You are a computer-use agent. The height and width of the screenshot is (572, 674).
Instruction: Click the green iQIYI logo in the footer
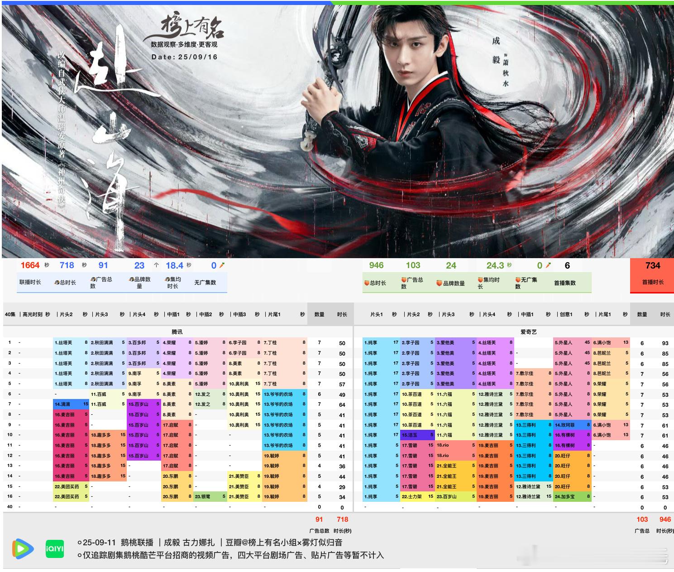click(x=55, y=549)
